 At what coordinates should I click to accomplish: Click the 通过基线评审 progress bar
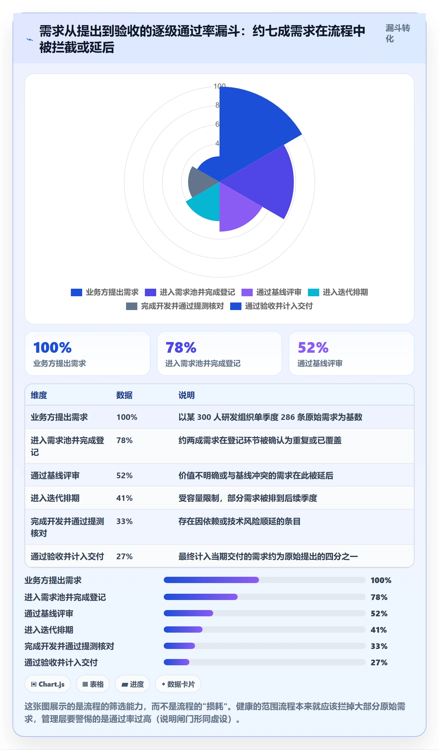265,613
